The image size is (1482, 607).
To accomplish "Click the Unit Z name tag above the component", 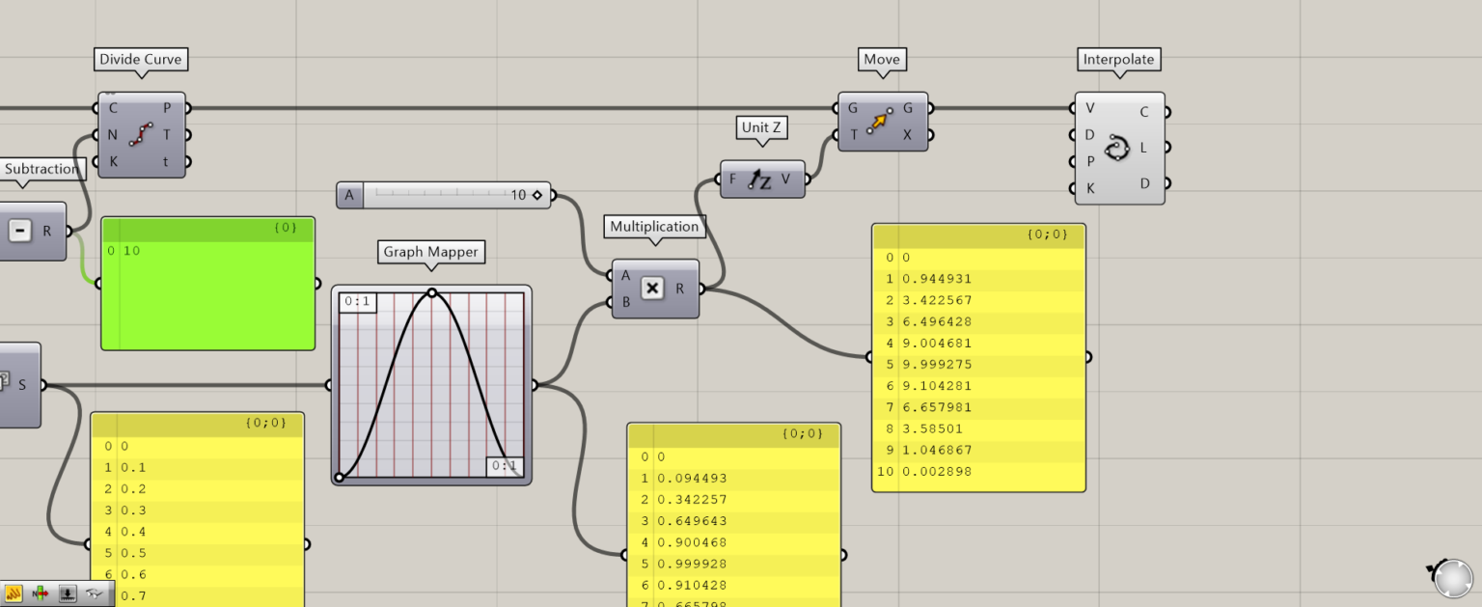I will click(761, 127).
